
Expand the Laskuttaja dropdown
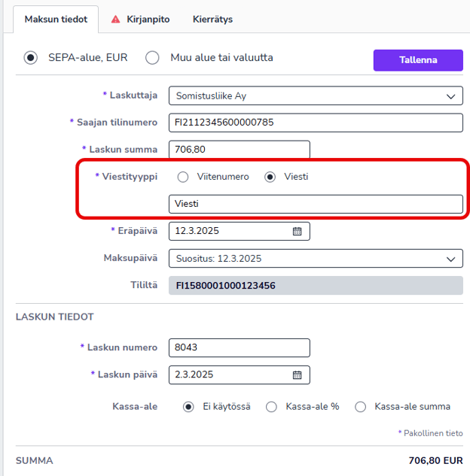[x=316, y=96]
